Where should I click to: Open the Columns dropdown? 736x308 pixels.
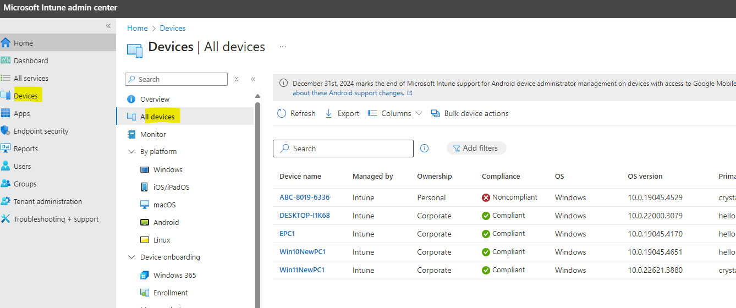pyautogui.click(x=395, y=113)
